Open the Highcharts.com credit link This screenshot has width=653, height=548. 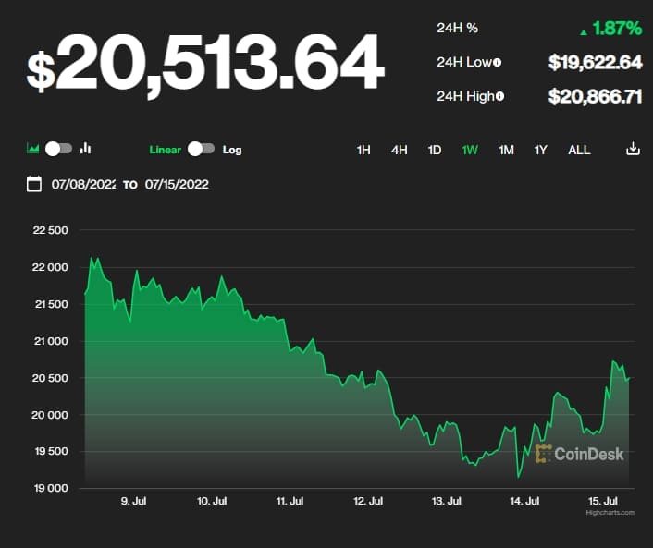pos(610,513)
